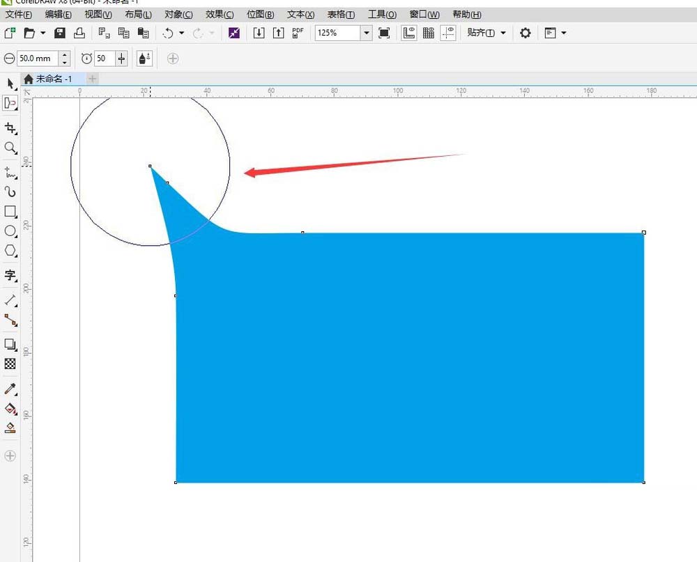697x562 pixels.
Task: Click the Cut icon in toolbar
Action: (104, 33)
